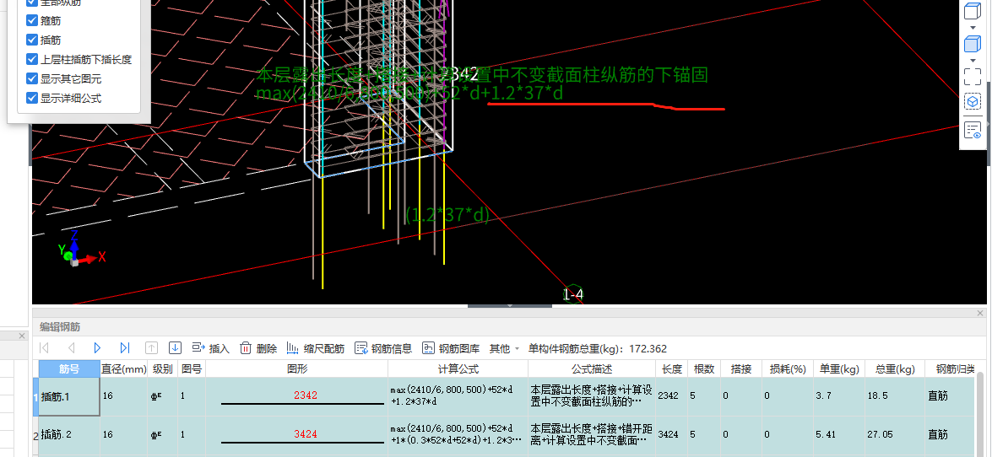992x457 pixels.
Task: Click the 3424 shape length value
Action: [x=305, y=433]
